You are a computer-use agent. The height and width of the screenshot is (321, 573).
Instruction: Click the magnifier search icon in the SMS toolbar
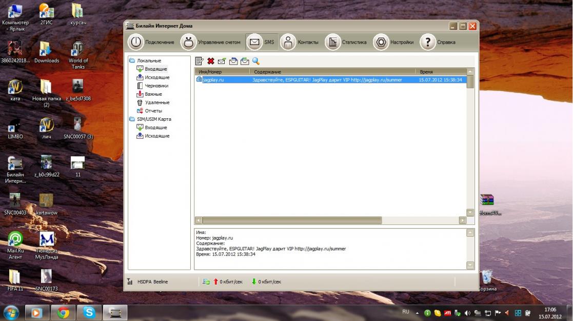pos(255,61)
